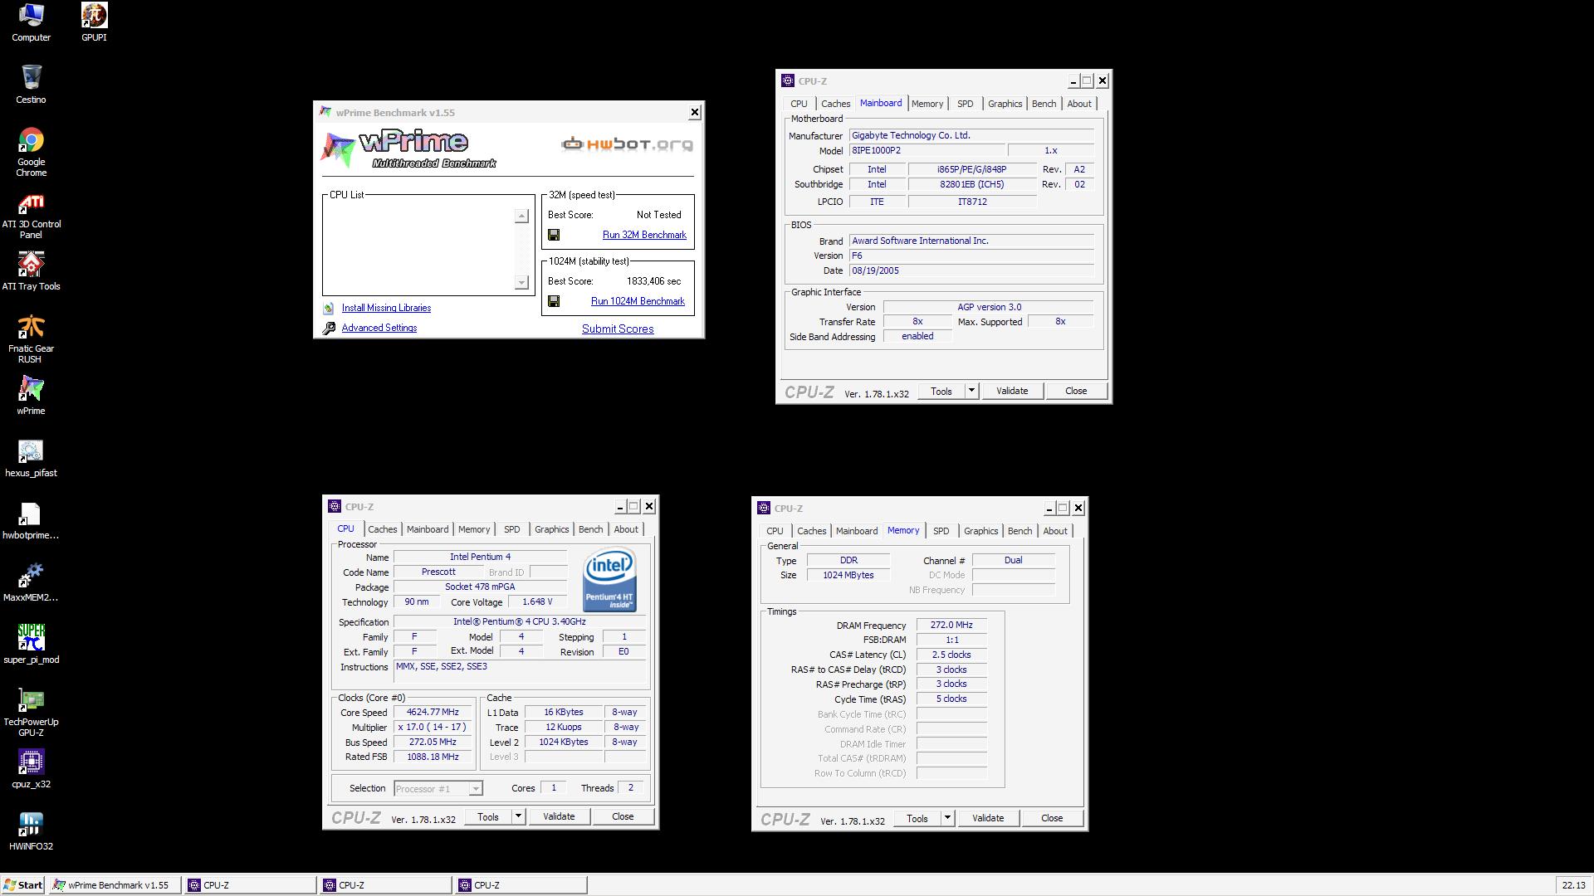Image resolution: width=1594 pixels, height=896 pixels.
Task: Switch to About tab in Memory CPU-Z window
Action: click(x=1055, y=531)
